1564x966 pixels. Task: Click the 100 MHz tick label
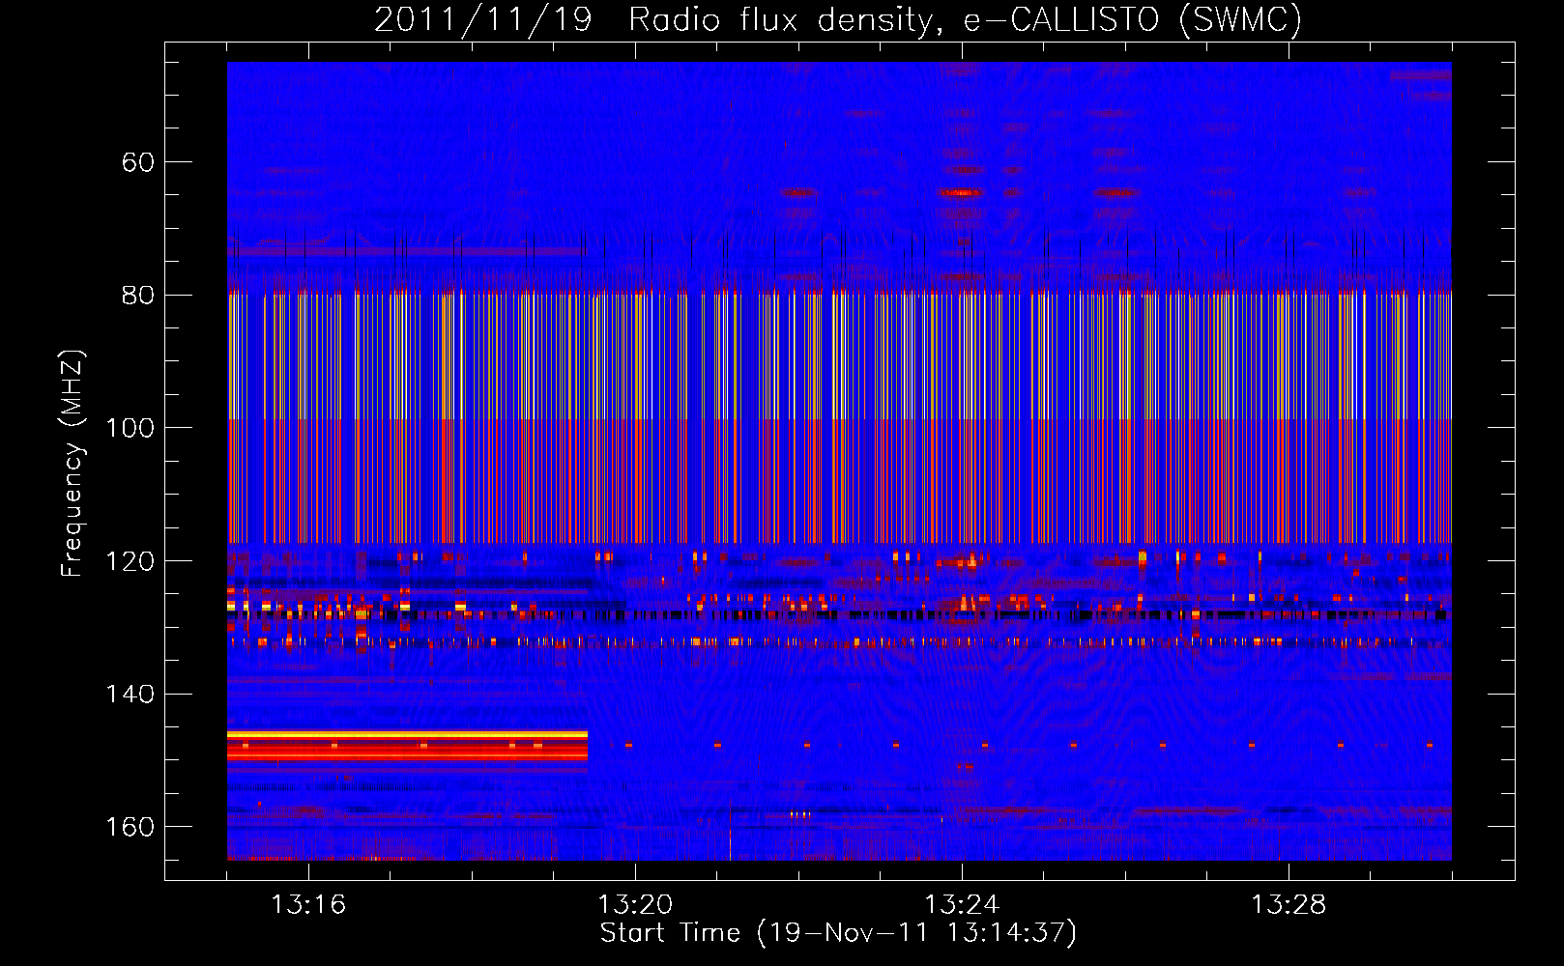(130, 428)
